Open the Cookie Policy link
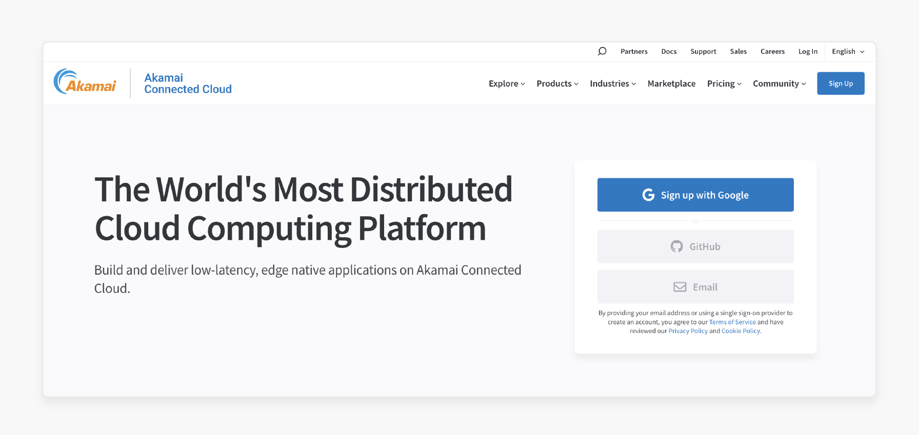 click(x=741, y=331)
